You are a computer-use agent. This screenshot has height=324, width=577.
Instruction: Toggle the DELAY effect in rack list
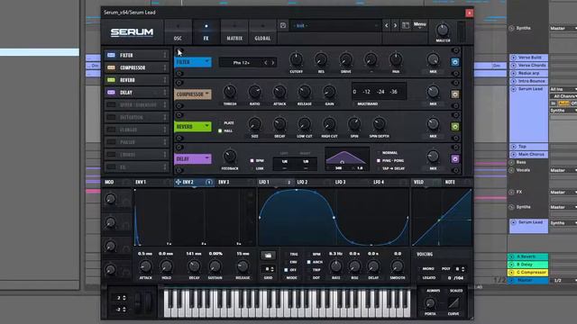point(111,93)
